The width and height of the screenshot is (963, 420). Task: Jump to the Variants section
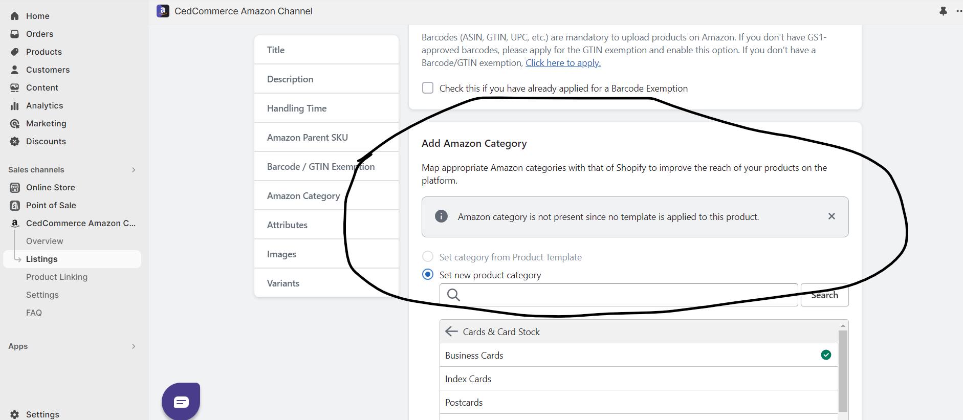[x=326, y=283]
